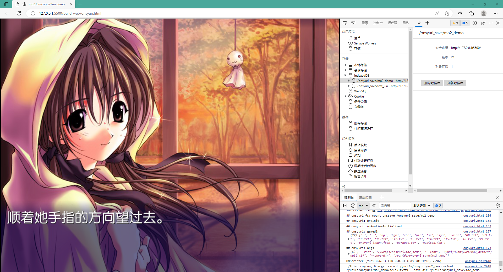Switch to the 网络 tab
The height and width of the screenshot is (272, 503).
point(406,23)
